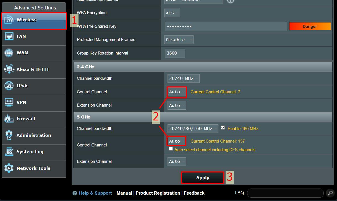
Task: Click the Help & Support question icon
Action: tap(75, 193)
